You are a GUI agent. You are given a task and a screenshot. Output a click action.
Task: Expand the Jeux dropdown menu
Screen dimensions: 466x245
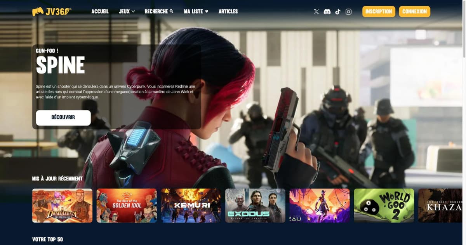click(x=127, y=11)
